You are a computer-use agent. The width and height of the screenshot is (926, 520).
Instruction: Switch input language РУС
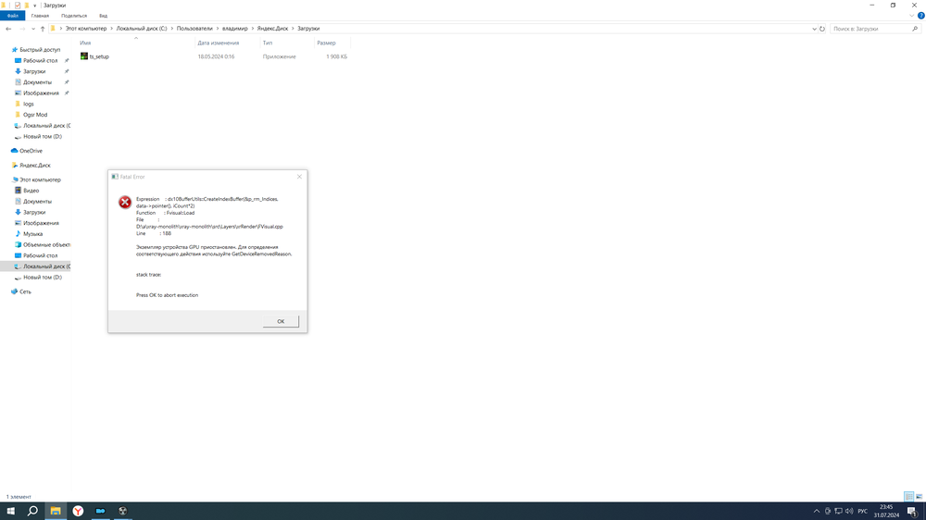click(x=863, y=511)
